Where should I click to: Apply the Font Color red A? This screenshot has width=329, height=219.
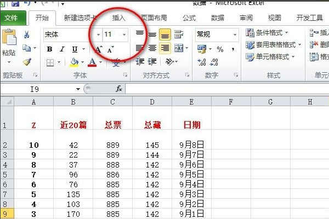tap(93, 62)
